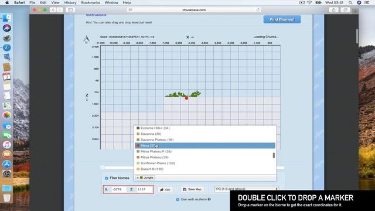The width and height of the screenshot is (375, 211).
Task: Open Messages app in the Dock
Action: [x=6, y=125]
